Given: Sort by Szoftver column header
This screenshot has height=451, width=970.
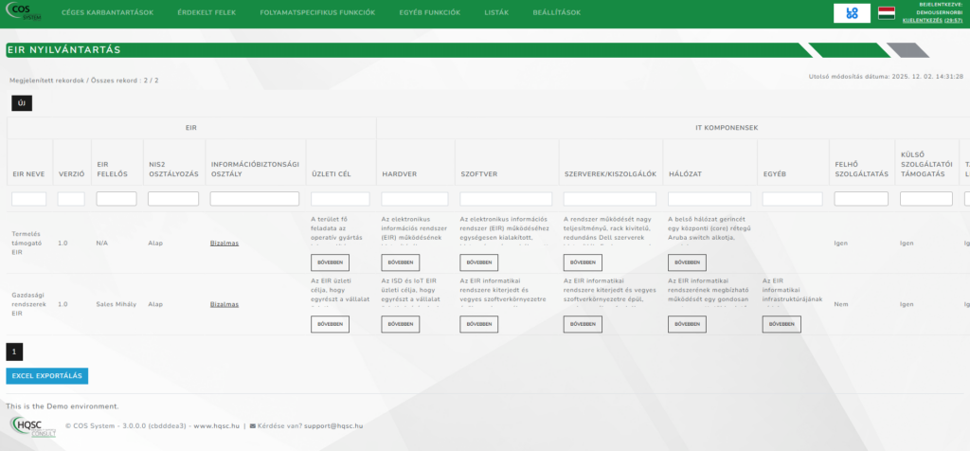Looking at the screenshot, I should click(x=477, y=173).
